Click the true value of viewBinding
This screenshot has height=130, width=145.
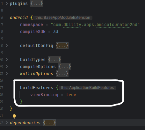(x=71, y=95)
